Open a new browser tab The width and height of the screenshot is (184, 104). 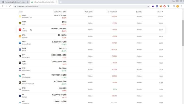click(61, 2)
